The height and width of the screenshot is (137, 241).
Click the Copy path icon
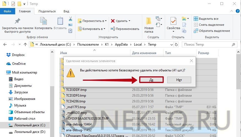[70, 25]
